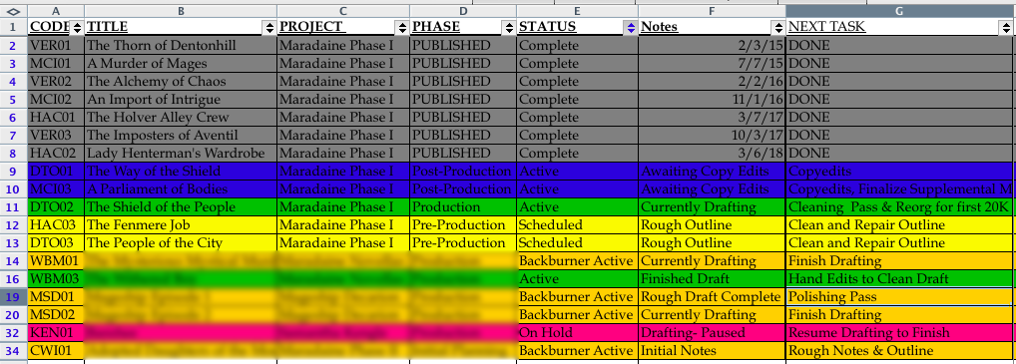Open the Notes column filter dropdown
Screen dimensions: 1016x364
(778, 27)
